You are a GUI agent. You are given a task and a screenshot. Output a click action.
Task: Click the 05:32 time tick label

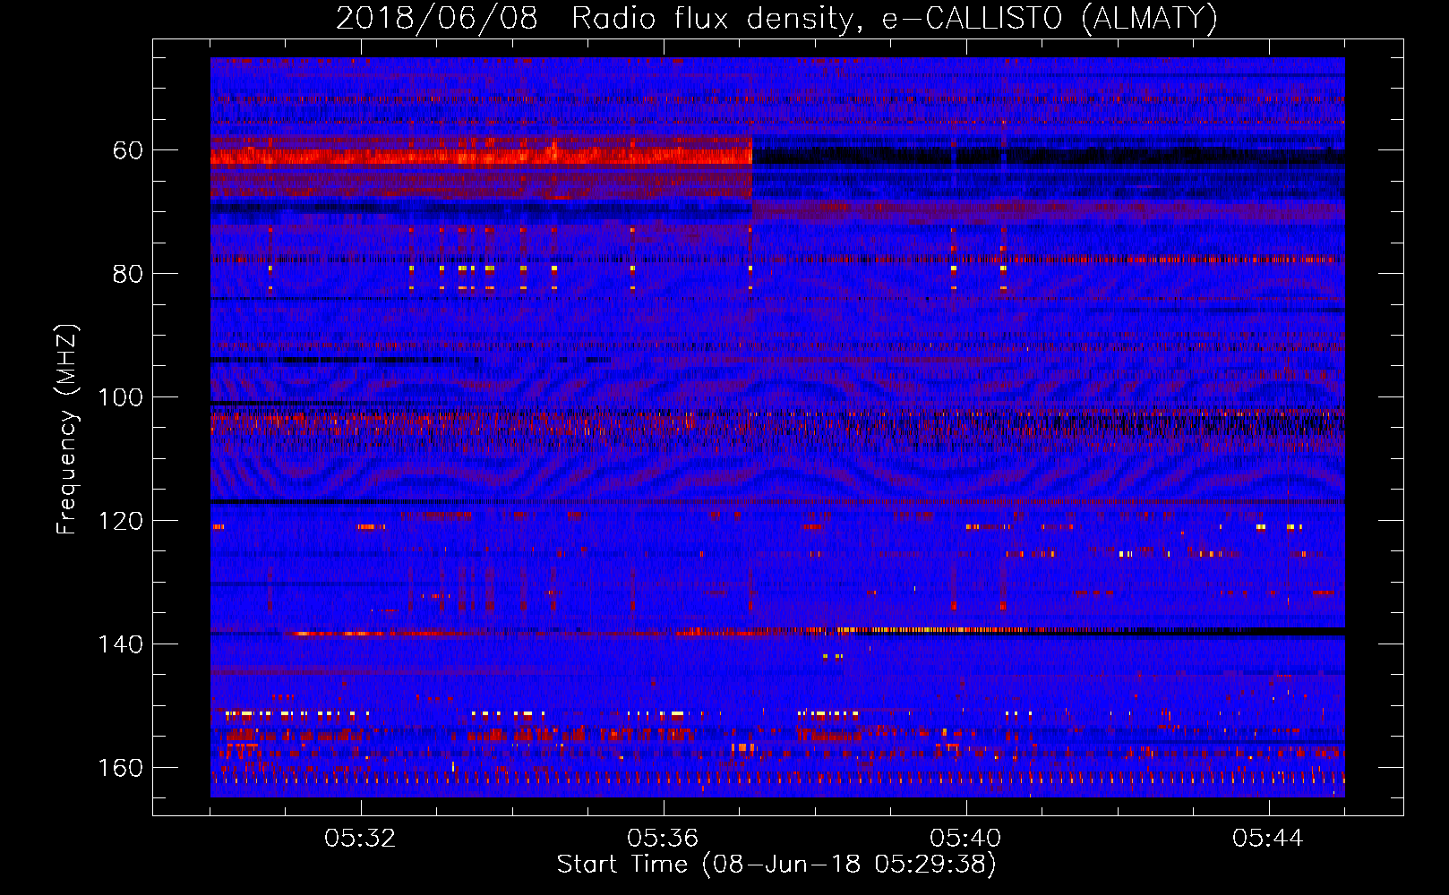coord(360,839)
